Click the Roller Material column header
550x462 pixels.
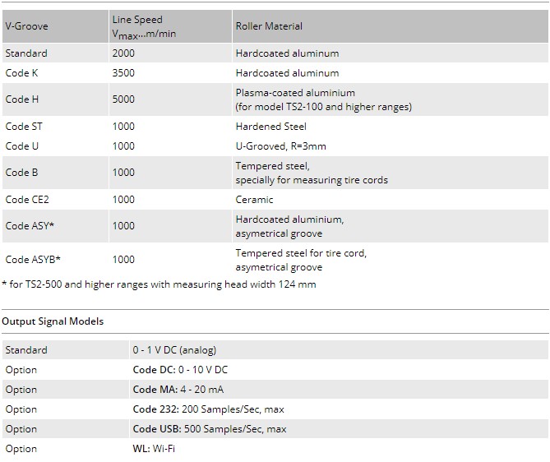(x=269, y=26)
